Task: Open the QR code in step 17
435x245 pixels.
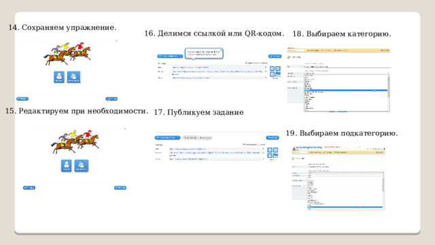Action: coord(273,152)
